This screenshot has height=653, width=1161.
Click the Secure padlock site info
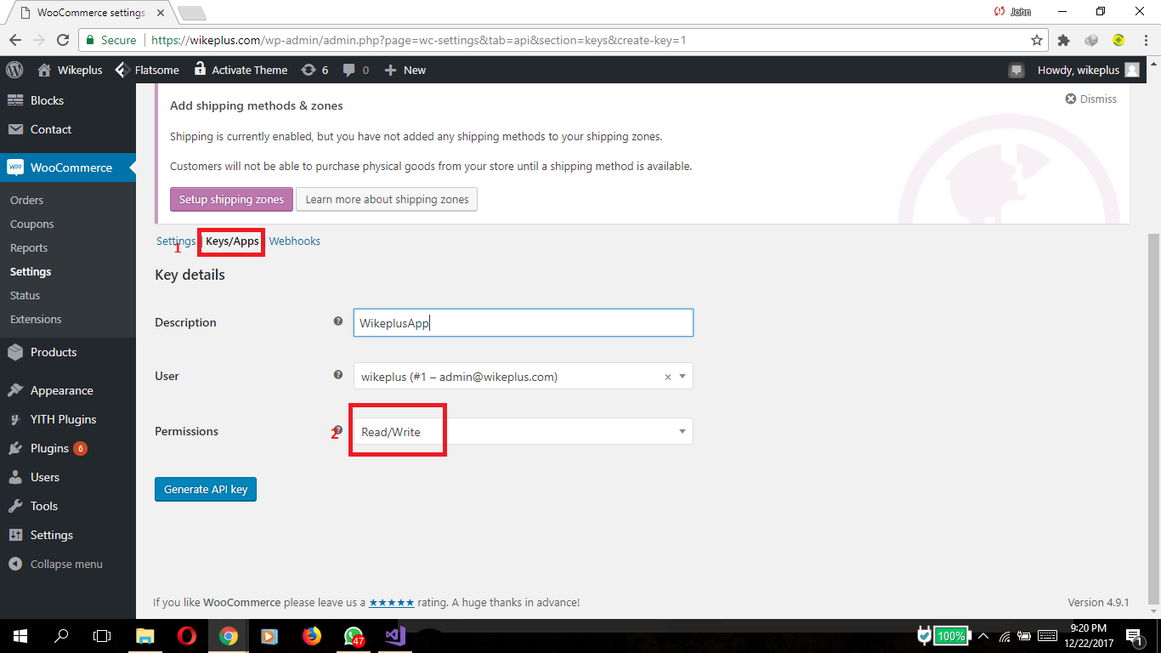(x=111, y=40)
